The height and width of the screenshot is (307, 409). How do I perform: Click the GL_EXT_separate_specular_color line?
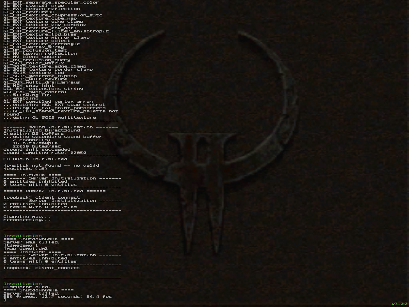coord(51,2)
